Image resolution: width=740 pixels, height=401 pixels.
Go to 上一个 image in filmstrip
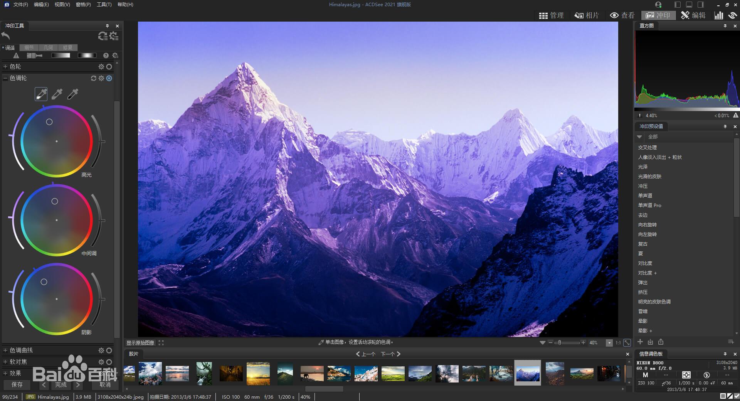click(x=366, y=354)
